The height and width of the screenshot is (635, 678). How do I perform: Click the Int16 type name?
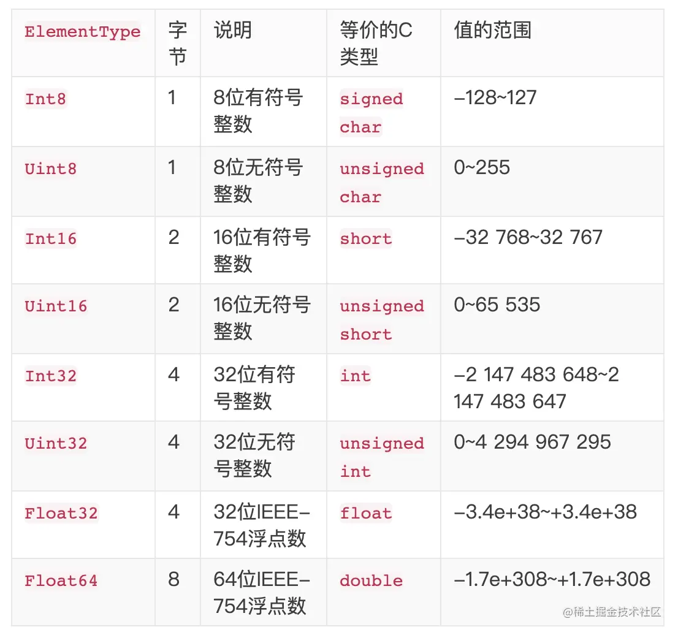[x=51, y=238]
